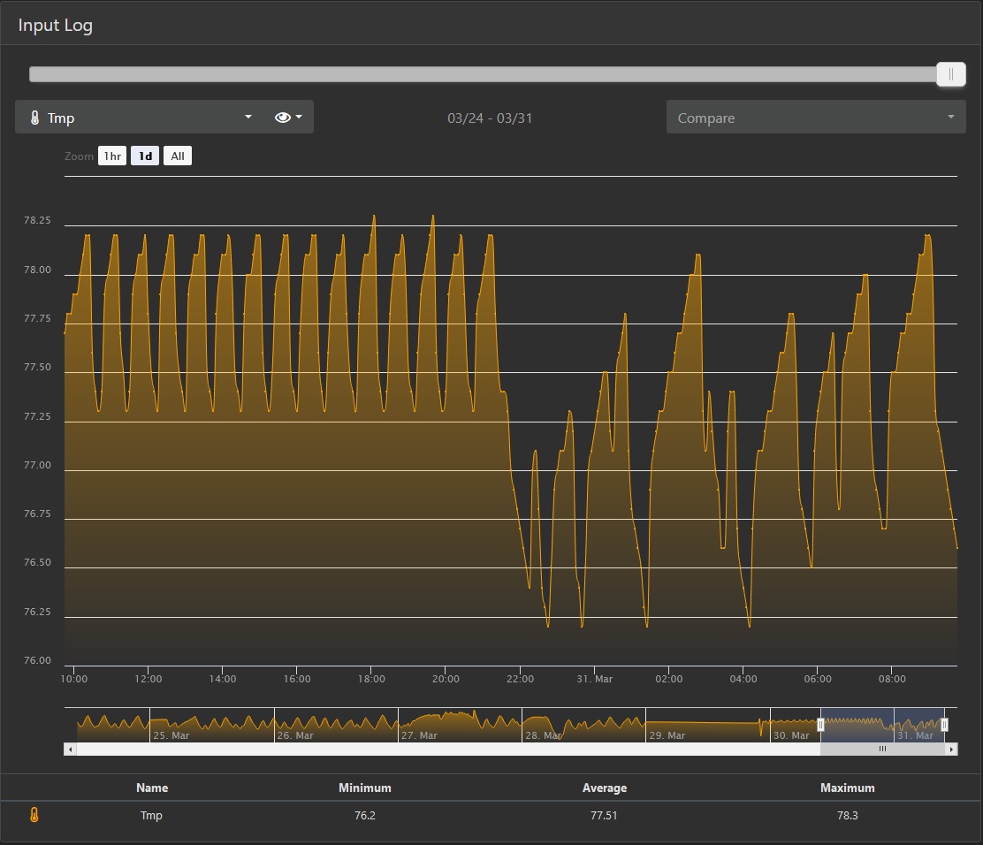Screen dimensions: 983x845
Task: Zoom chart to All data
Action: tap(178, 156)
